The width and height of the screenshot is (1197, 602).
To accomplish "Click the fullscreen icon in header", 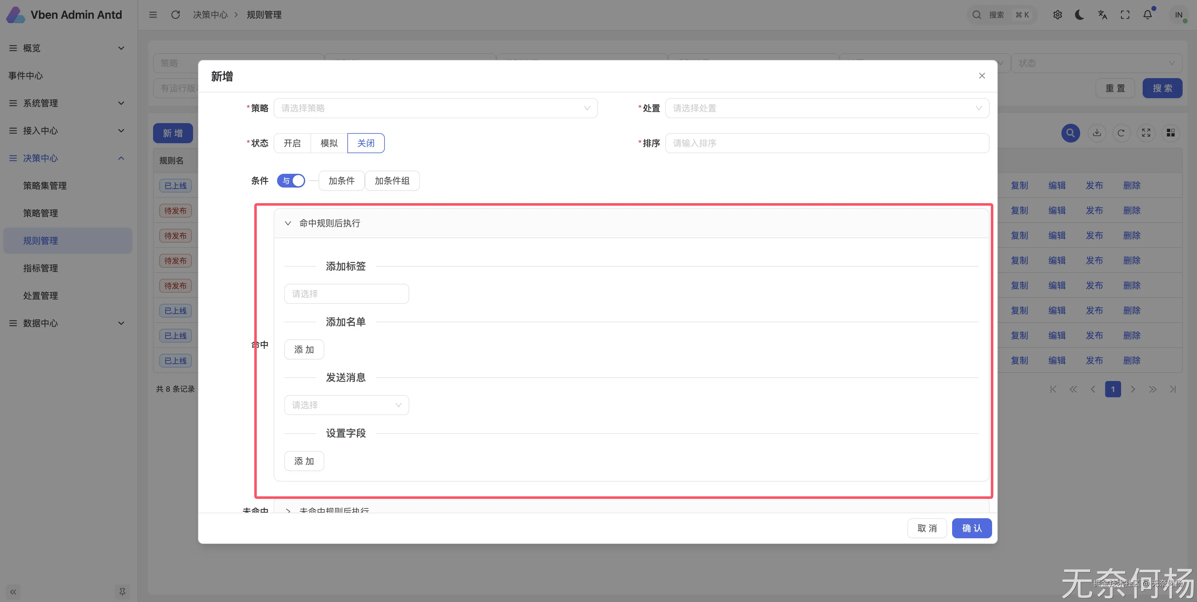I will (x=1125, y=15).
